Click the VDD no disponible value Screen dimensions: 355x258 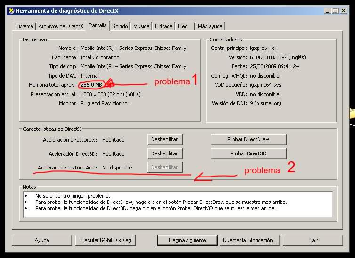(265, 94)
